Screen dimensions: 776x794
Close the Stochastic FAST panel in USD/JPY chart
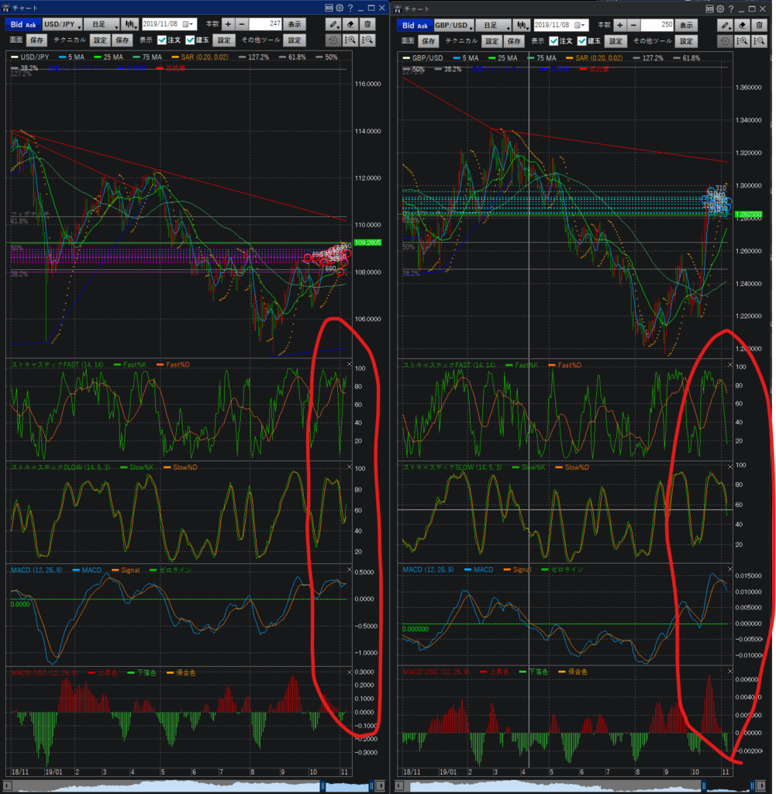coord(349,364)
